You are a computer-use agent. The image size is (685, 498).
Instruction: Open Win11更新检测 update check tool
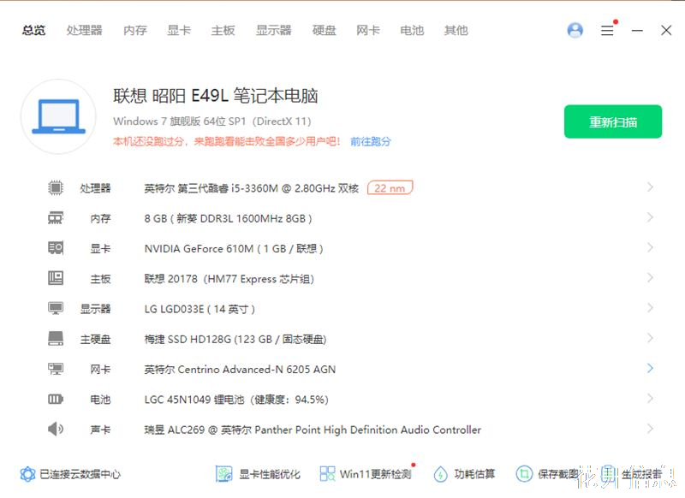pos(366,474)
